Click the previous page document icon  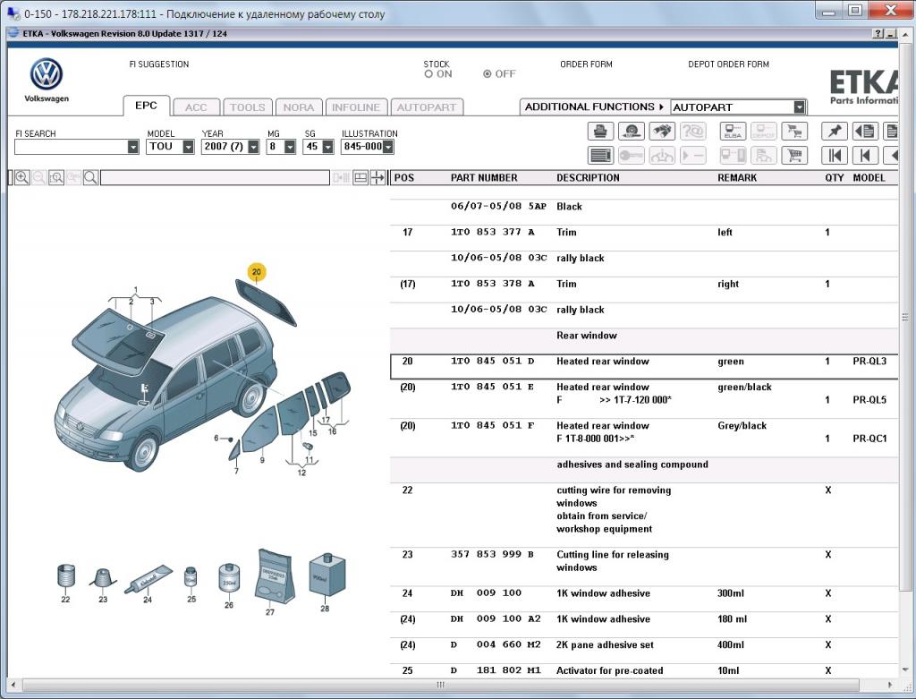pyautogui.click(x=865, y=131)
